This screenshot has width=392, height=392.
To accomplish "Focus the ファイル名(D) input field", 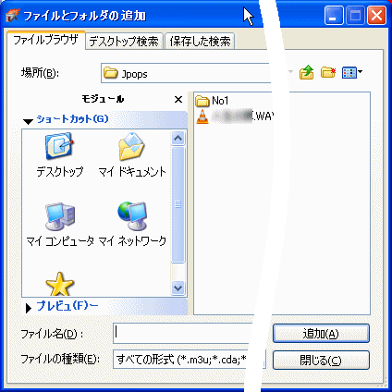I will point(185,333).
